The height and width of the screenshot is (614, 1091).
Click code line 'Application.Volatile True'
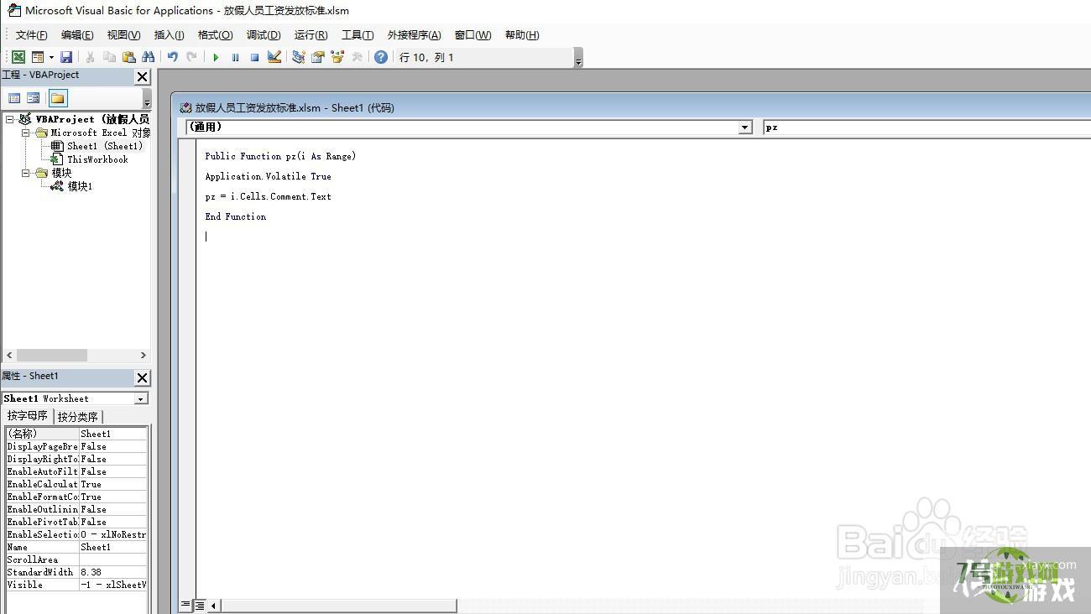pos(268,176)
